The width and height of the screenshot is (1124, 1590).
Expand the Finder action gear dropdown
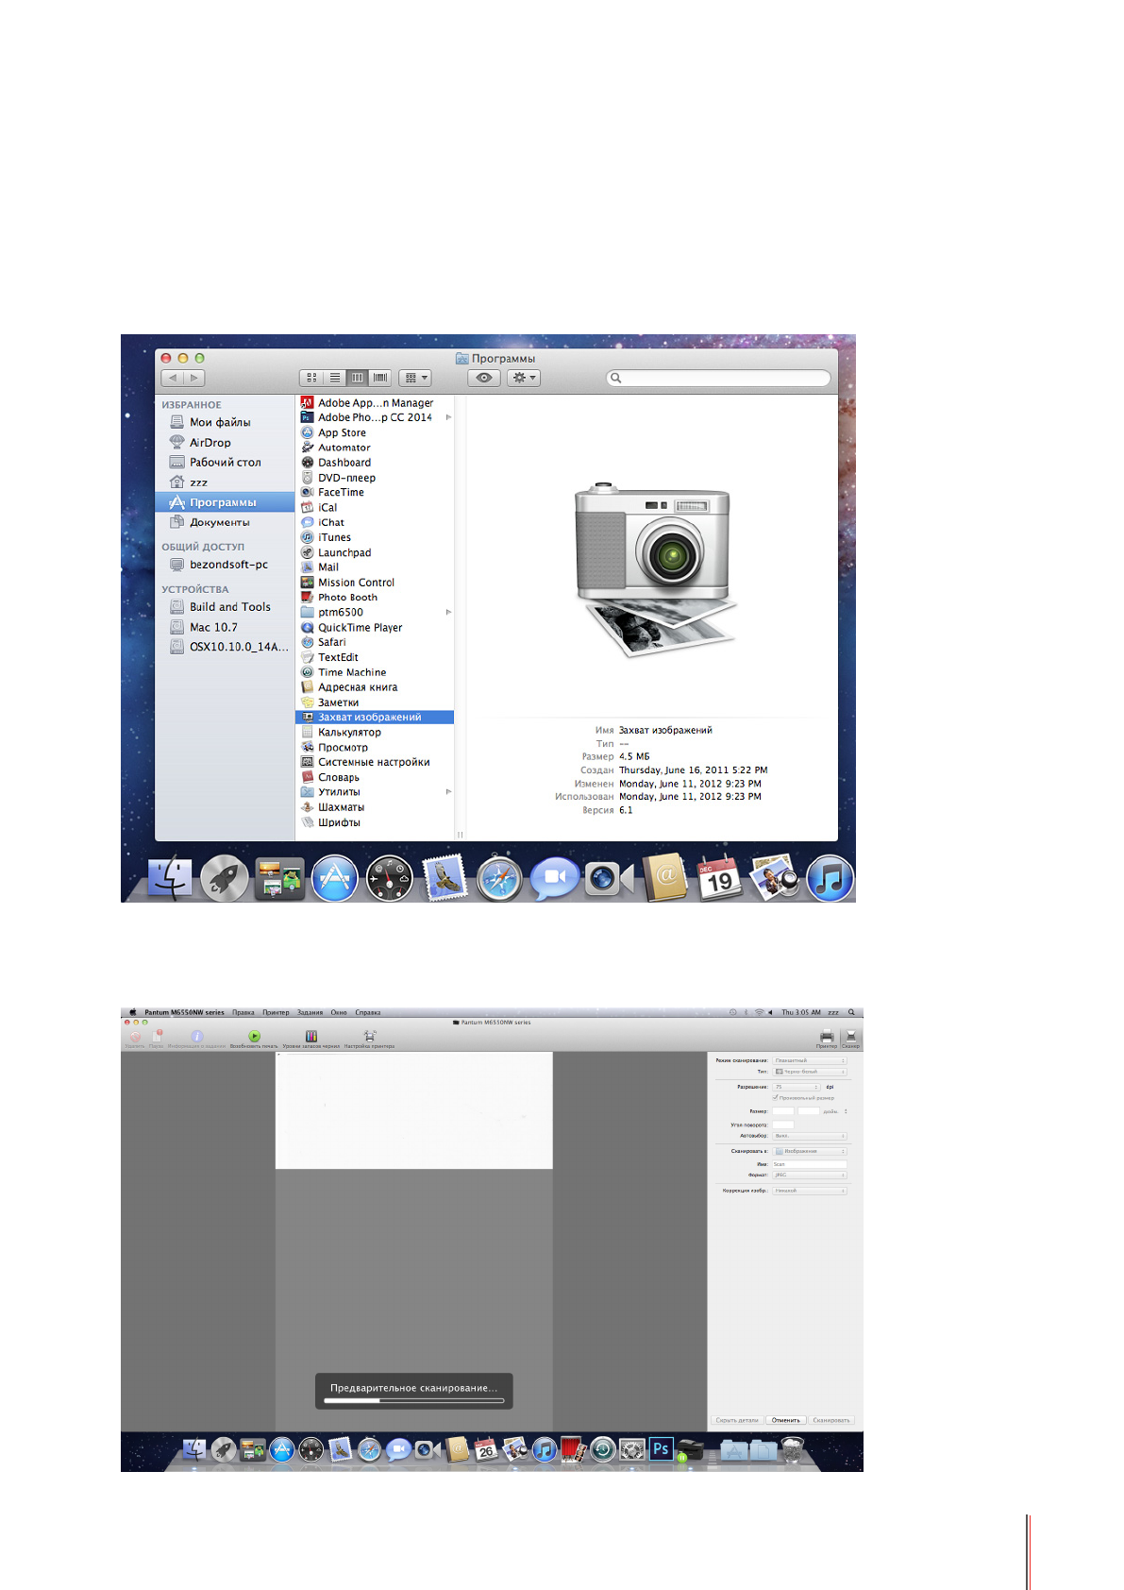click(x=523, y=378)
